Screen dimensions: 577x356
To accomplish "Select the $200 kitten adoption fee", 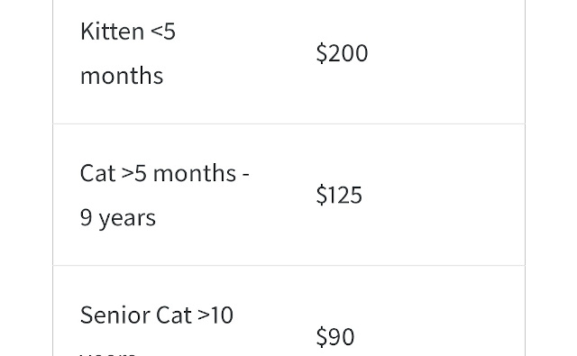I will [x=342, y=53].
